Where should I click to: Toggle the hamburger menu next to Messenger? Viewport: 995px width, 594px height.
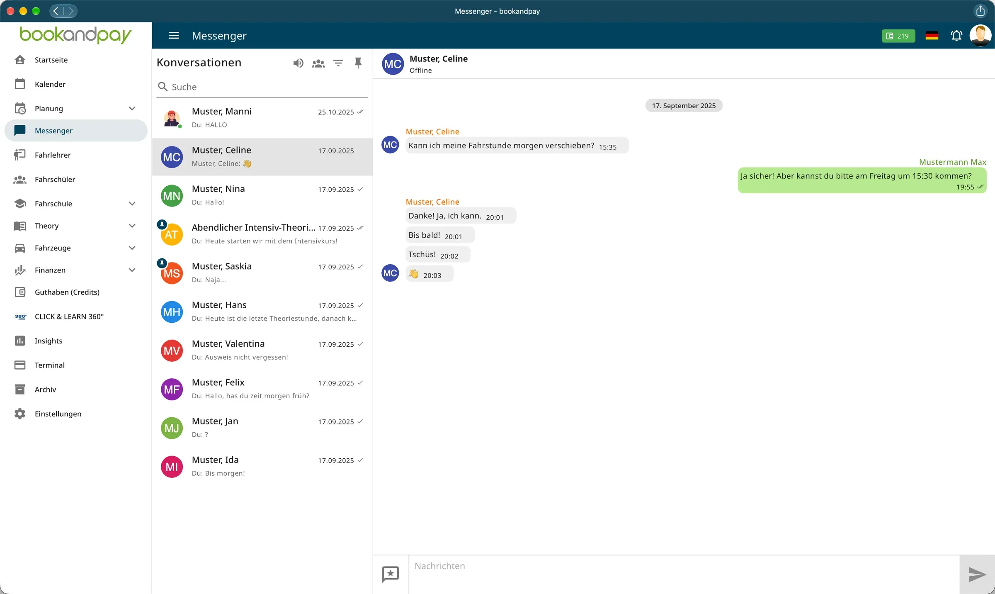pos(174,36)
